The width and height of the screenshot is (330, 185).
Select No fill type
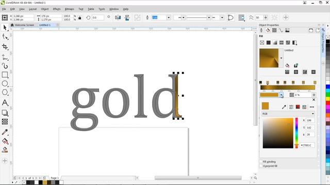pyautogui.click(x=262, y=43)
